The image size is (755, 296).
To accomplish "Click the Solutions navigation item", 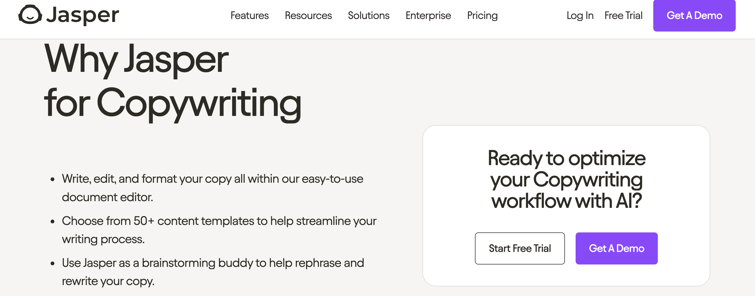I will (368, 15).
